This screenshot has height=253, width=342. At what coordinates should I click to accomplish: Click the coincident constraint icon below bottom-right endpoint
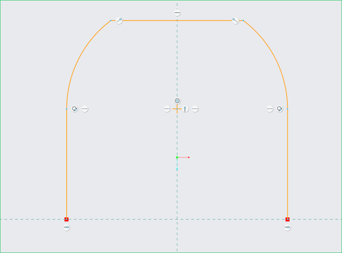click(x=288, y=228)
